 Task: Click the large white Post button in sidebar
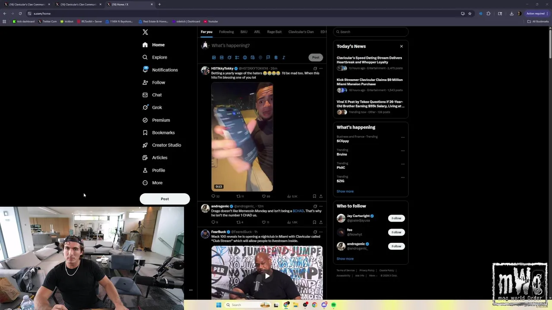click(165, 199)
